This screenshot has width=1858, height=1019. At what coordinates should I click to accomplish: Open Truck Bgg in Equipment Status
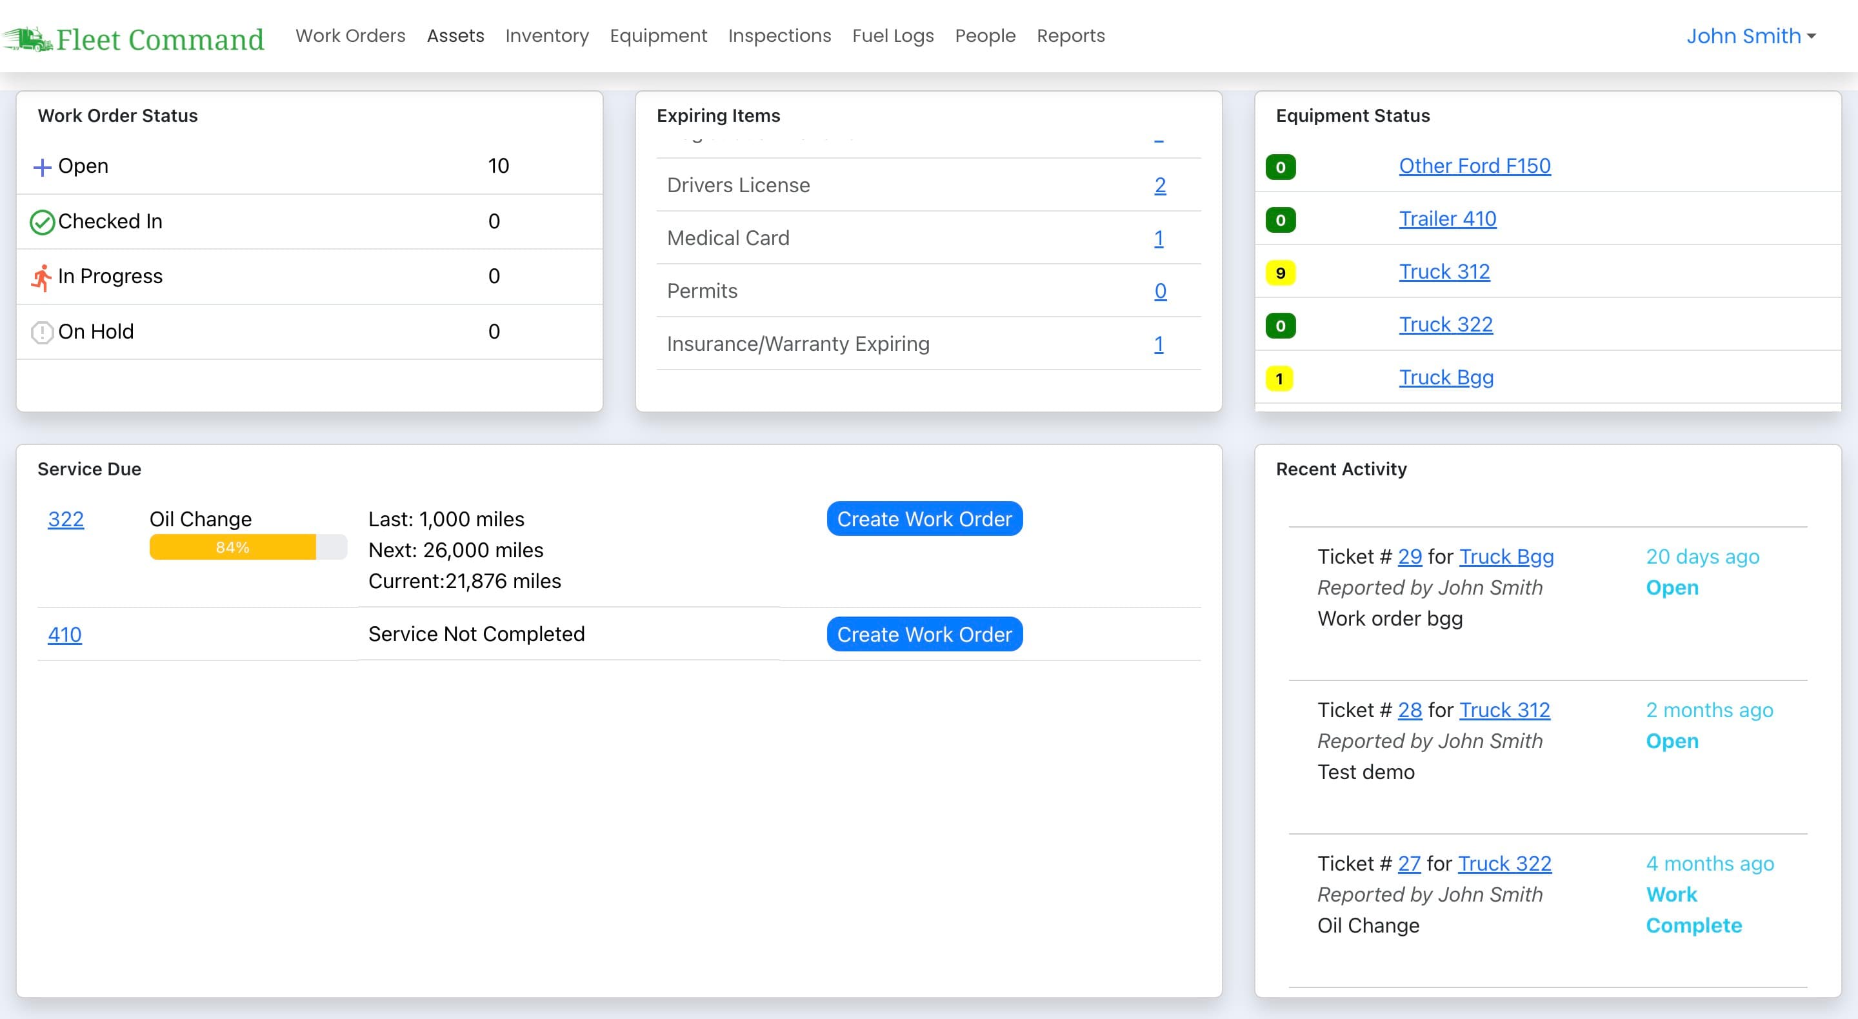1446,377
